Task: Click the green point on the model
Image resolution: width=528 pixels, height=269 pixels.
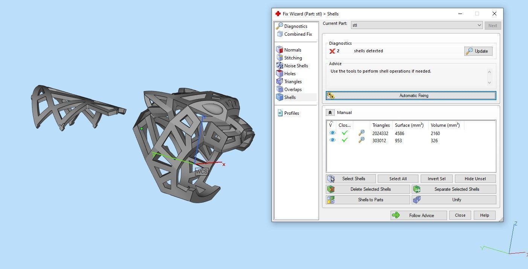Action: [142, 129]
